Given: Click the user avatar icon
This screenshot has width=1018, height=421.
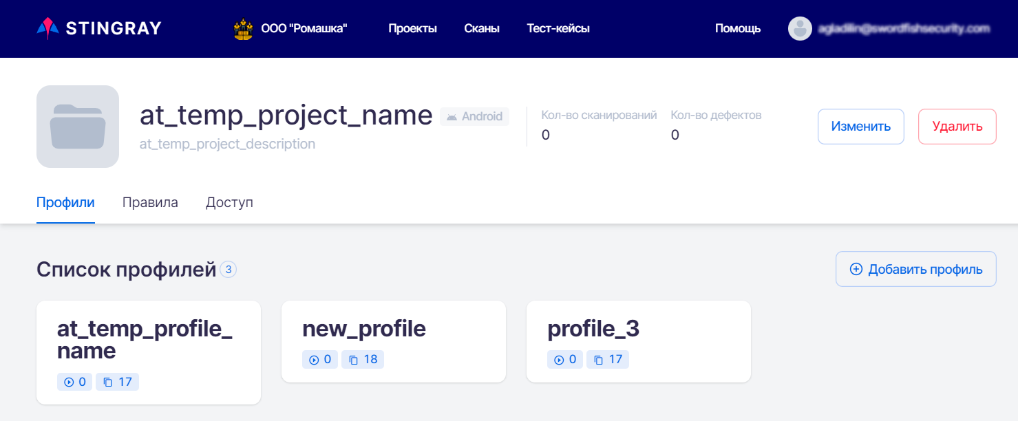Looking at the screenshot, I should tap(800, 28).
